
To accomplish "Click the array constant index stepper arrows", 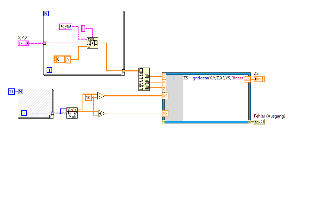I will [x=56, y=59].
